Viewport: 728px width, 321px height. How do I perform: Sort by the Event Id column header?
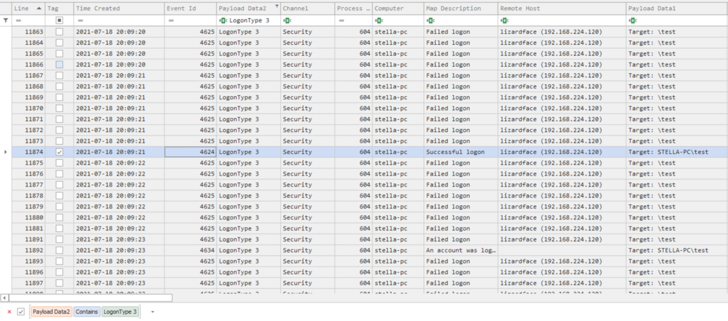[x=190, y=8]
